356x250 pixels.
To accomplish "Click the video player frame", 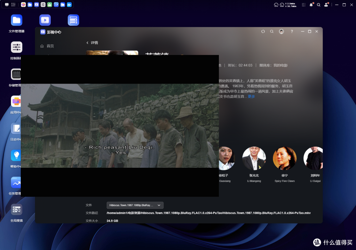I will point(120,126).
